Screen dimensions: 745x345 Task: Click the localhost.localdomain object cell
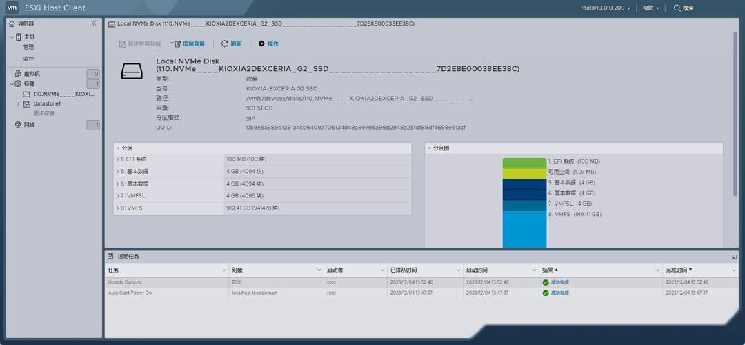255,293
